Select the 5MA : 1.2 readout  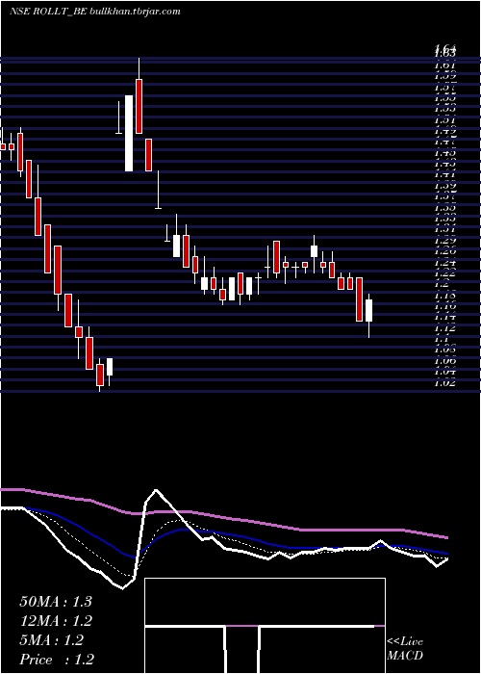click(52, 640)
